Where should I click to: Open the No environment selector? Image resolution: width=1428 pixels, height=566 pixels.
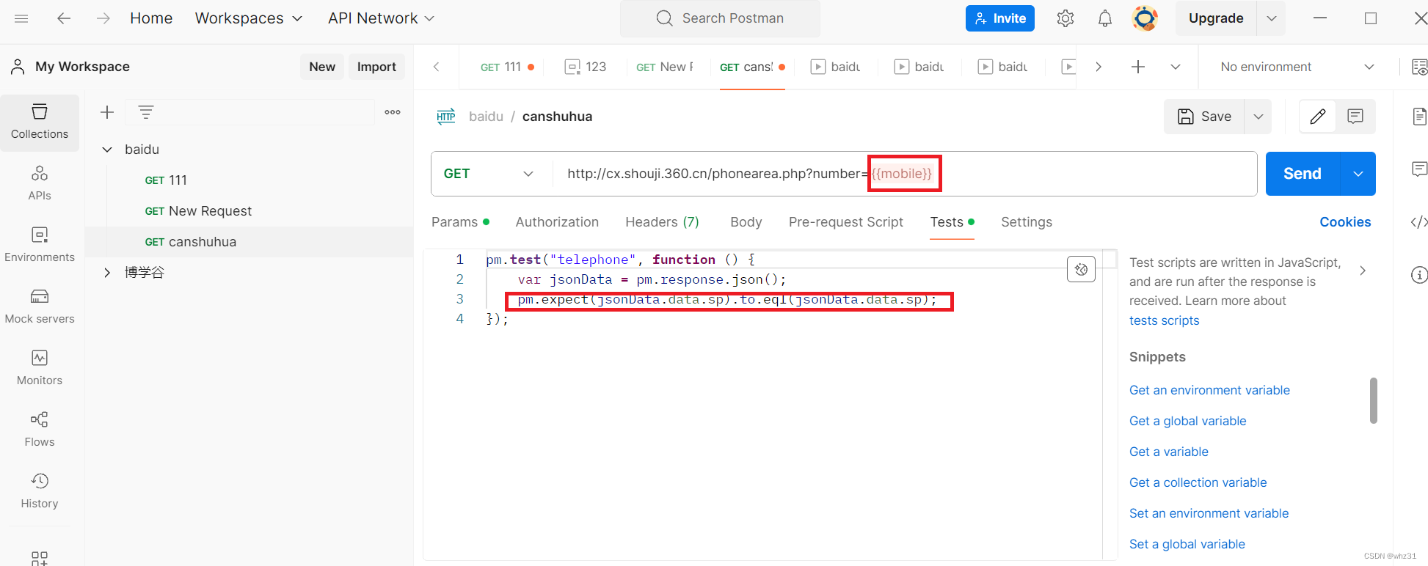1297,67
